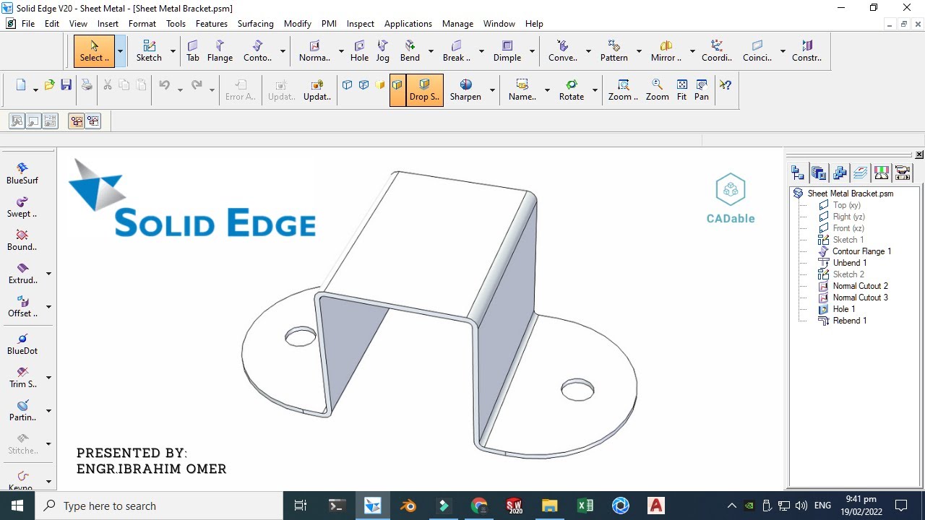Open the Select tool dropdown arrow
Viewport: 925px width, 520px height.
click(120, 51)
